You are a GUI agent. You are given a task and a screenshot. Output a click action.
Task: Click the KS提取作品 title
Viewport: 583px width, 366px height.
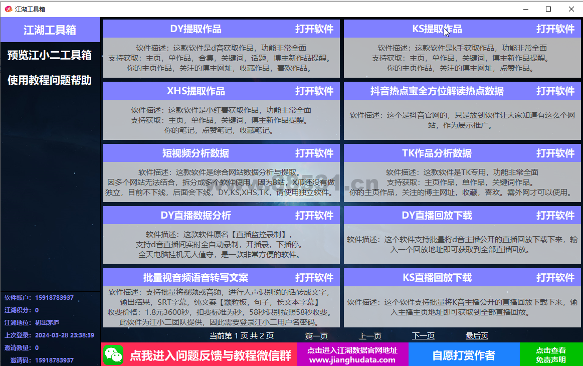tap(437, 29)
